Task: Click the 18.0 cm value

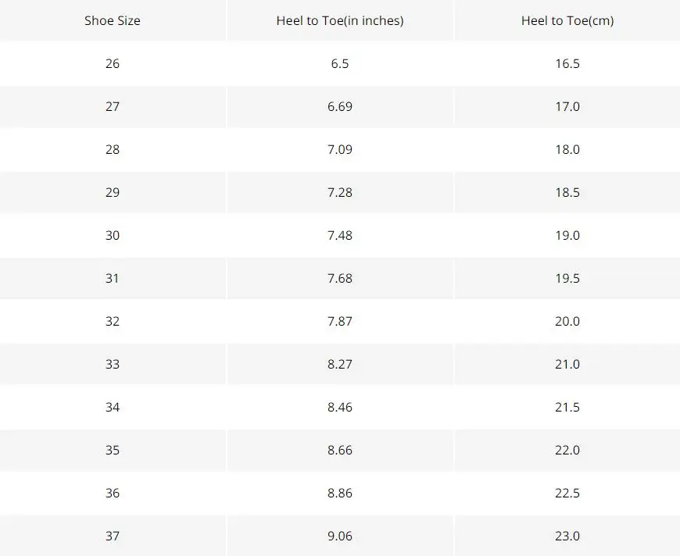Action: 567,149
